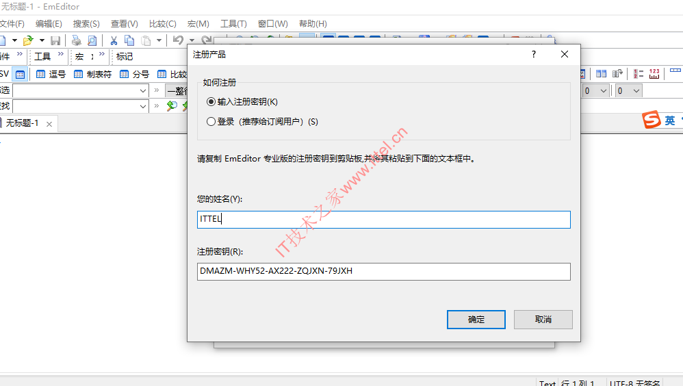Expand the 工具 toolbar overflow chevron
The height and width of the screenshot is (386, 683).
tap(60, 54)
